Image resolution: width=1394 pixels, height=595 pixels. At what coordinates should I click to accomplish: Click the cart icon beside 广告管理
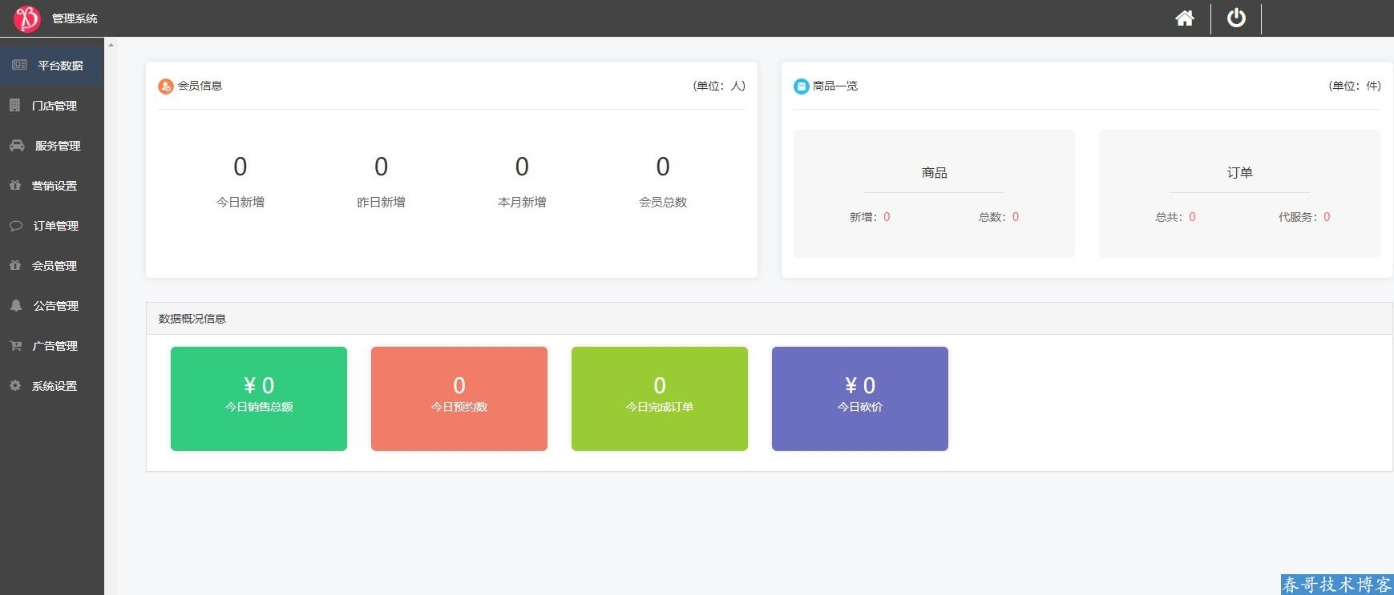16,346
